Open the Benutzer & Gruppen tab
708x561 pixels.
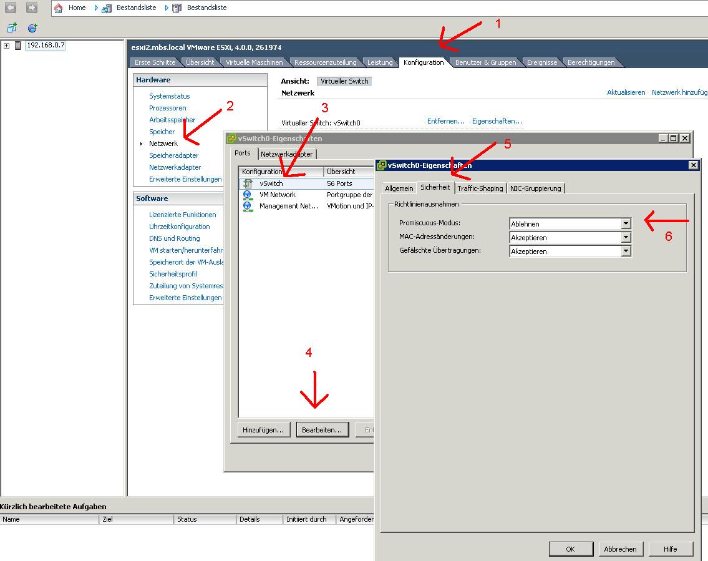[x=485, y=62]
